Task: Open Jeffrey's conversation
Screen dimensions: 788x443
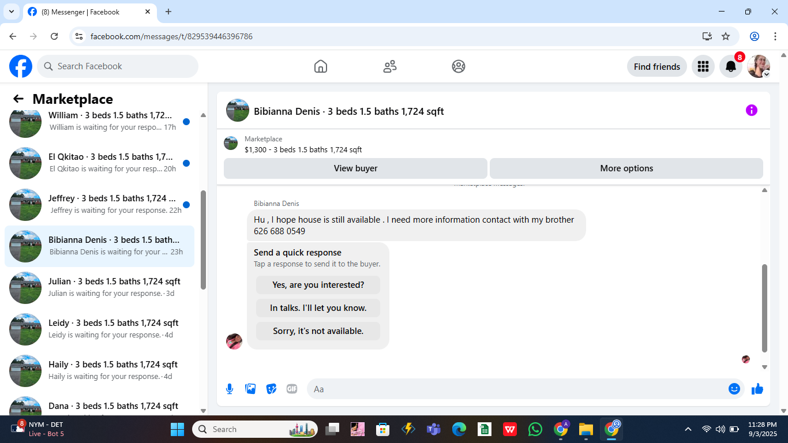Action: [99, 205]
